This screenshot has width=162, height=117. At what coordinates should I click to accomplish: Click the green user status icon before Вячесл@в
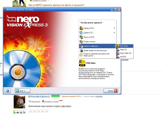coord(29,96)
